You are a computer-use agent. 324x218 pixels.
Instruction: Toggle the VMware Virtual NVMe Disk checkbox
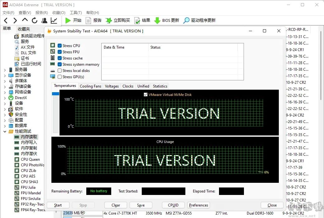(145, 95)
